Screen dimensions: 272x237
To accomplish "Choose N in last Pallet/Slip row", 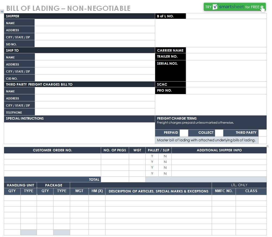I will 165,174.
